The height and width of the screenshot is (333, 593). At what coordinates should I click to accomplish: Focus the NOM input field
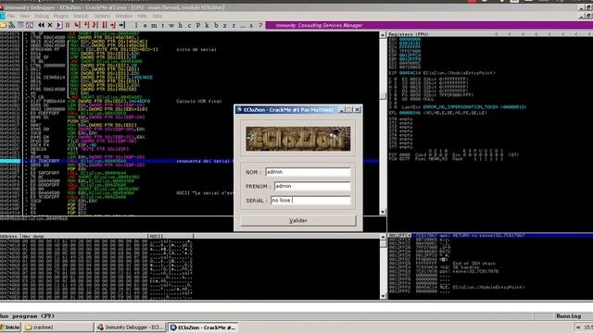(308, 172)
